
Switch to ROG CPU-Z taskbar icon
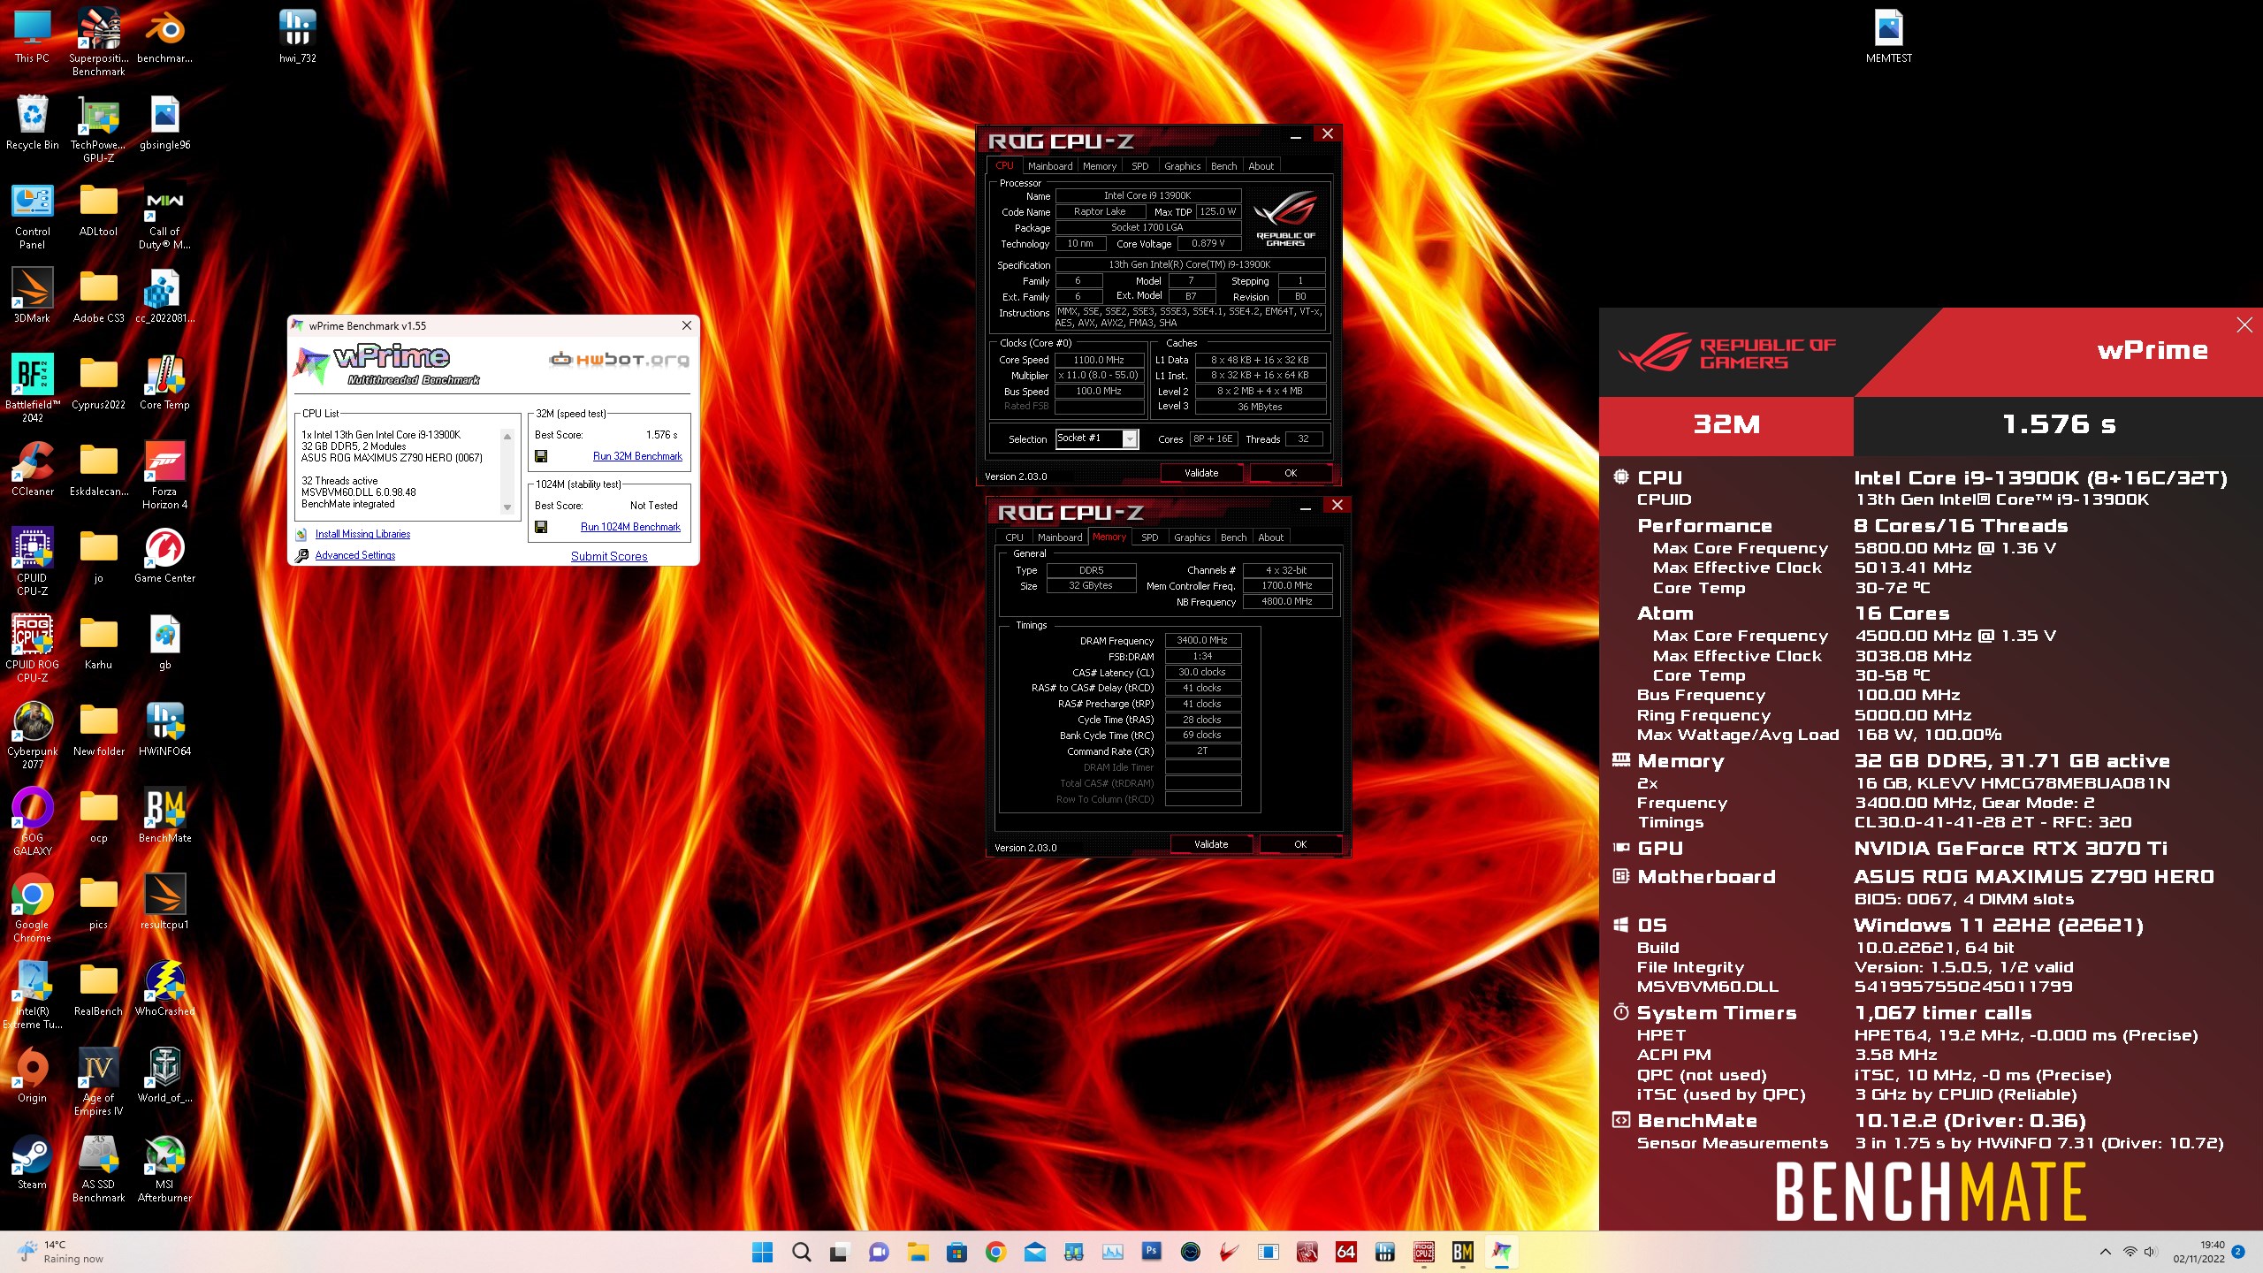pos(1423,1251)
